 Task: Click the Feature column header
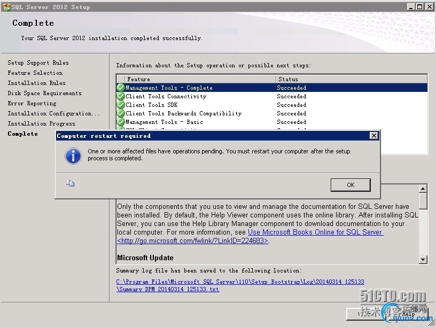click(200, 79)
